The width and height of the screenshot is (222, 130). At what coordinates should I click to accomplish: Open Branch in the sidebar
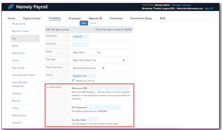[x=16, y=101]
